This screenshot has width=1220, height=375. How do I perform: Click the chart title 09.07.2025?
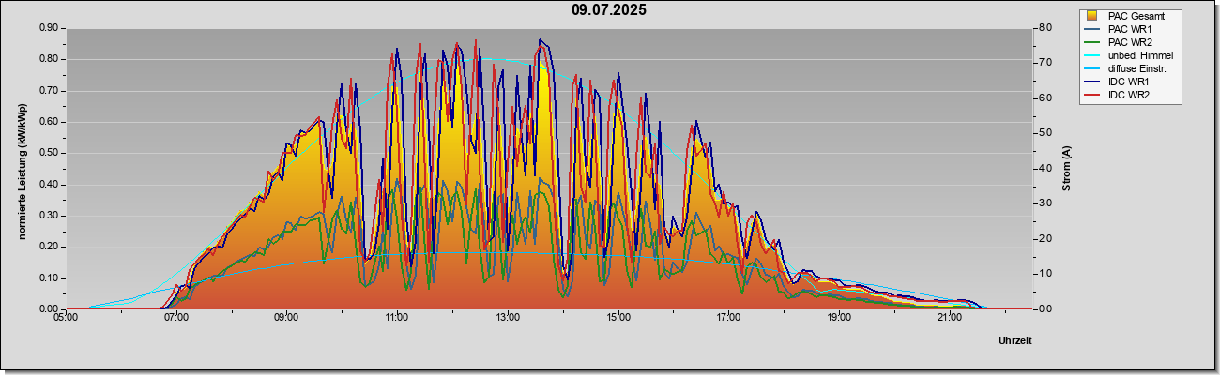[x=609, y=10]
